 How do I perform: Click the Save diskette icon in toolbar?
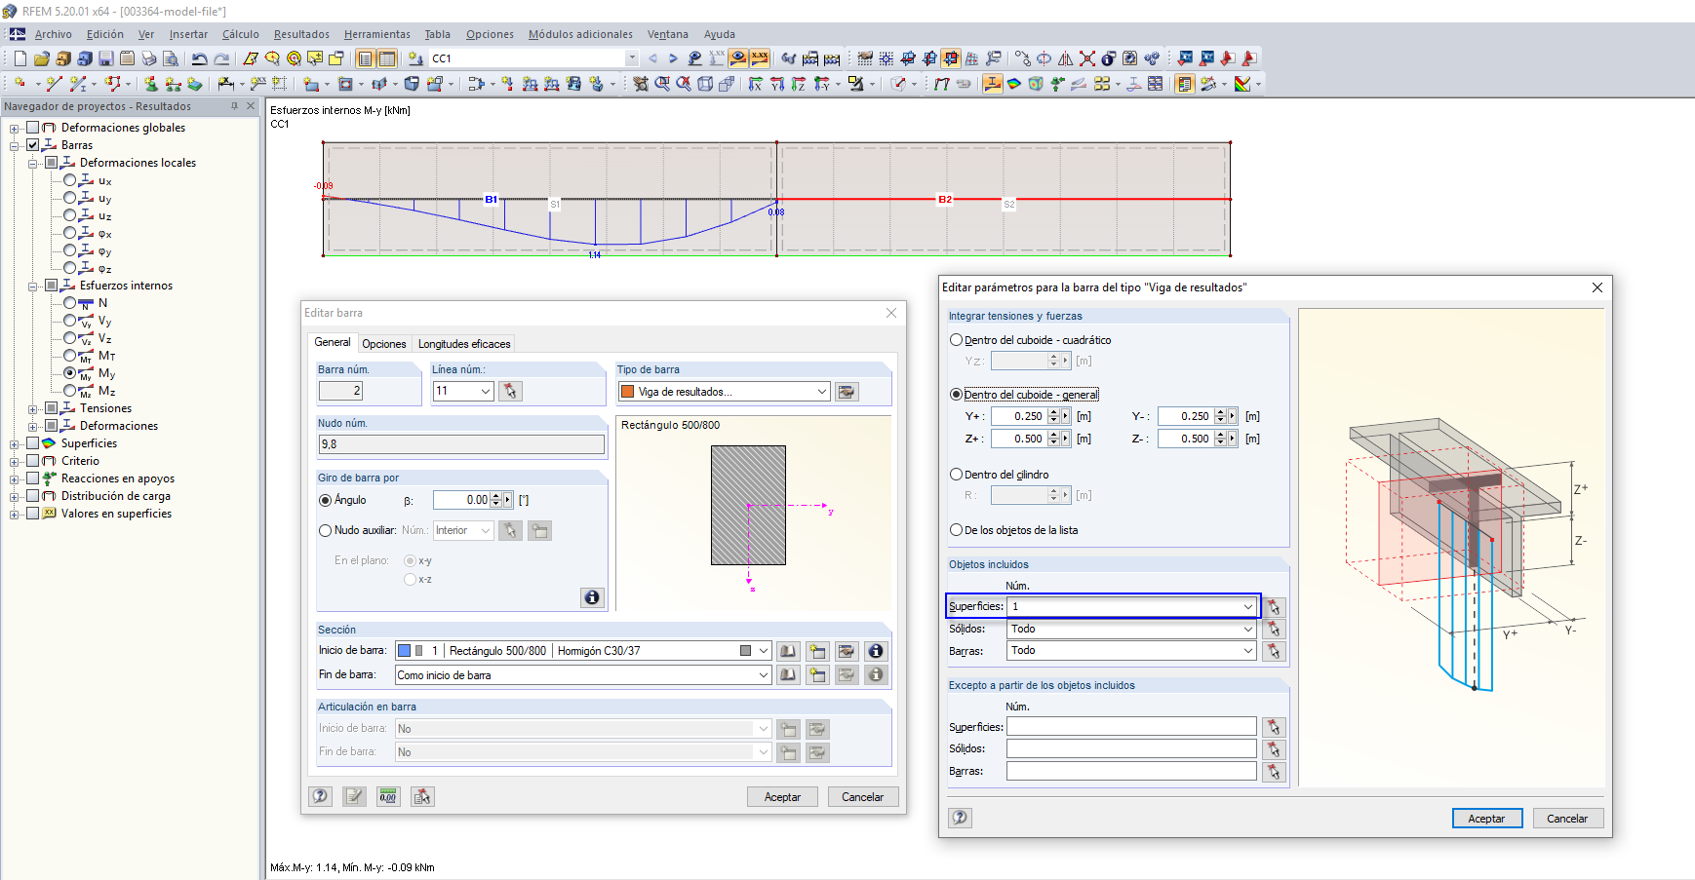(x=106, y=58)
